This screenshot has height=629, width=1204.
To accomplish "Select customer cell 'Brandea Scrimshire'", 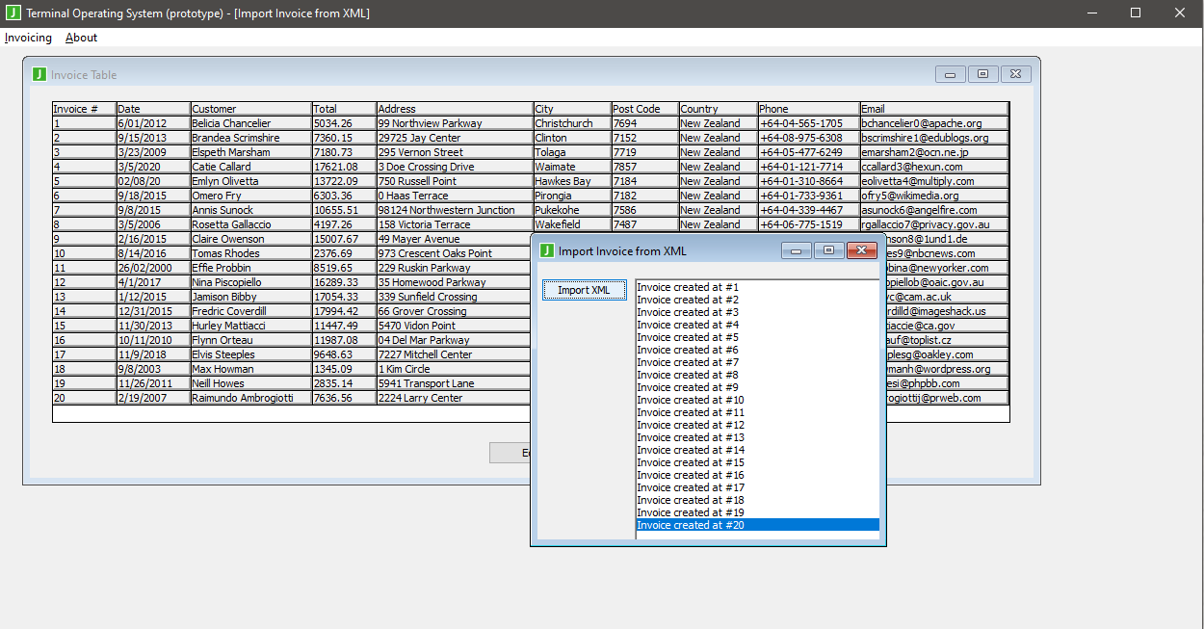I will tap(250, 138).
